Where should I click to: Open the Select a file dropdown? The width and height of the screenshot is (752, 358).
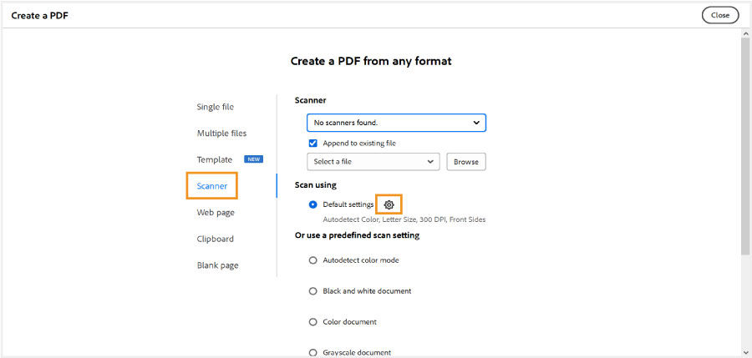tap(373, 162)
